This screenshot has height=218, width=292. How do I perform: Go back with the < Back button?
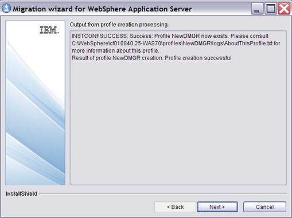pos(175,207)
